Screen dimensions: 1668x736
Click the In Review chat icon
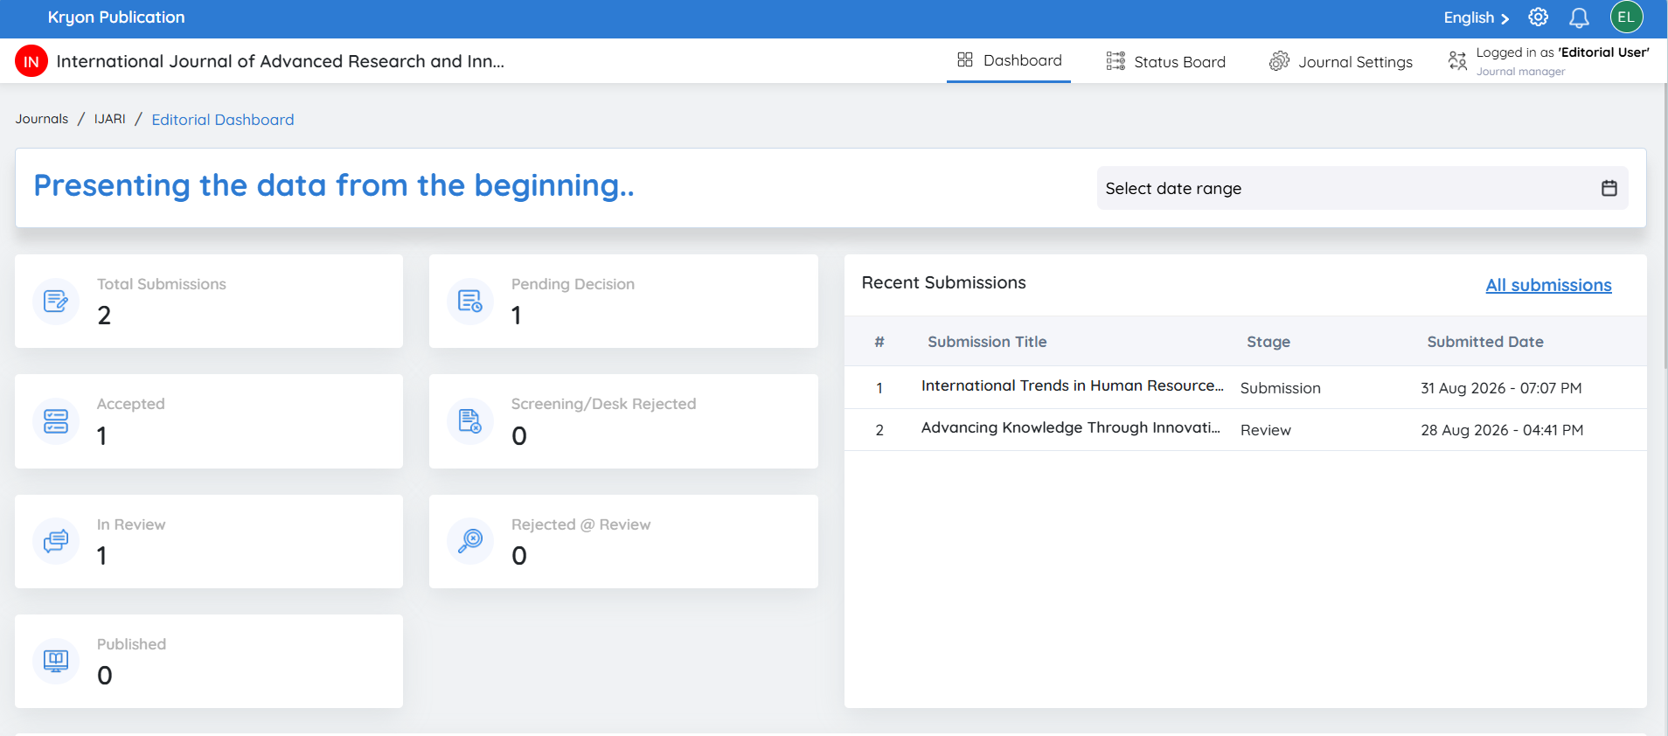click(x=56, y=541)
